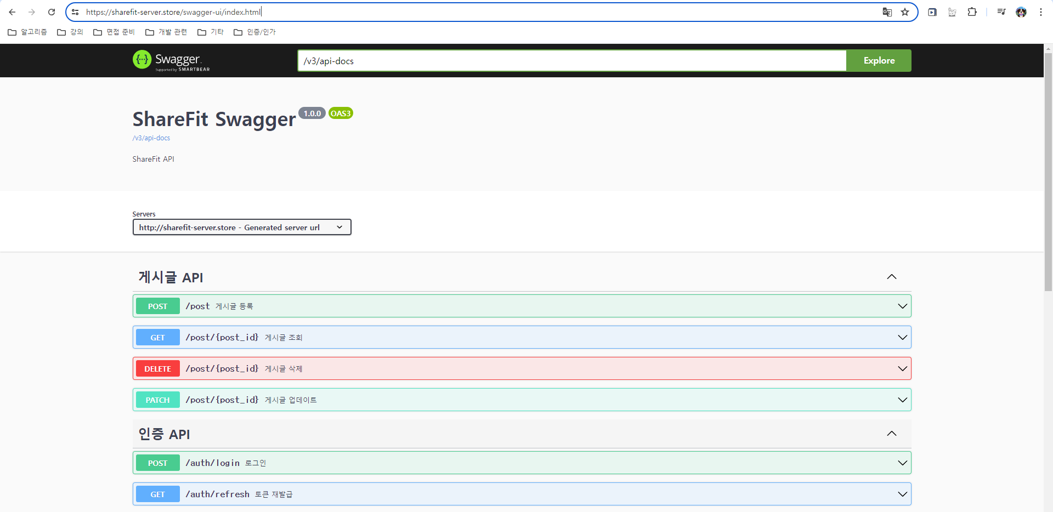Click the browser forward arrow
Image resolution: width=1053 pixels, height=512 pixels.
(32, 12)
